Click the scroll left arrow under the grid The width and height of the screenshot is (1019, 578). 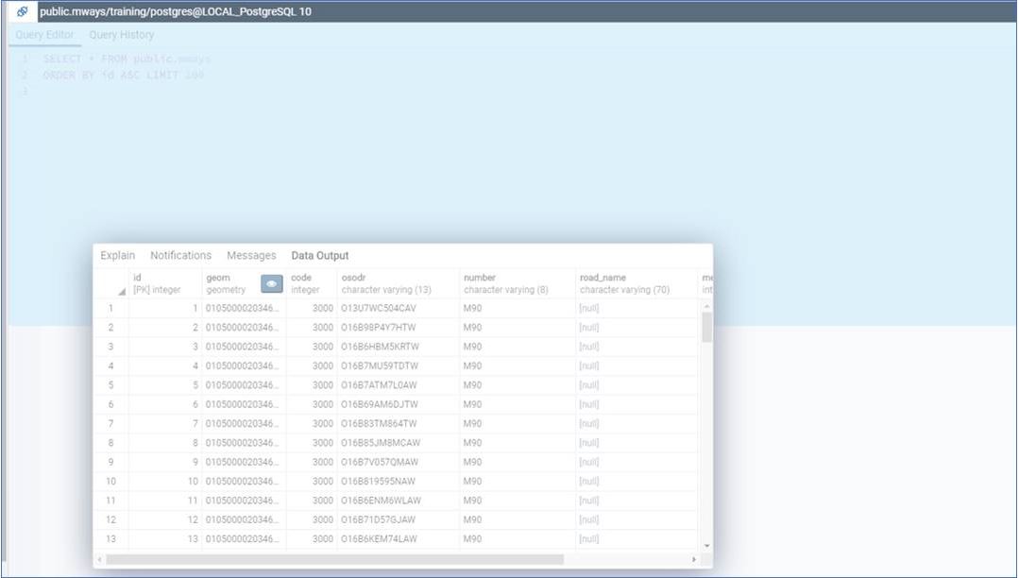pos(99,559)
